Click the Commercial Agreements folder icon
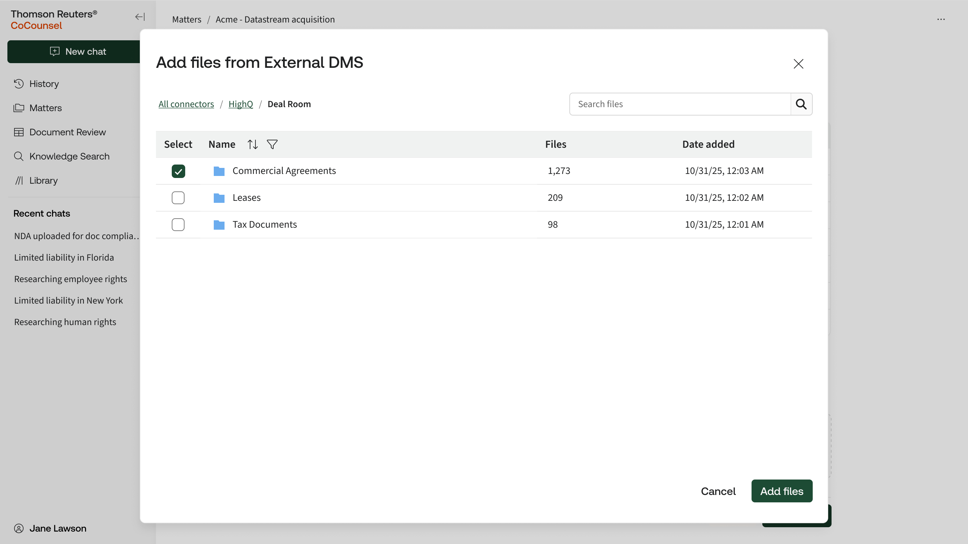Image resolution: width=968 pixels, height=544 pixels. point(219,171)
